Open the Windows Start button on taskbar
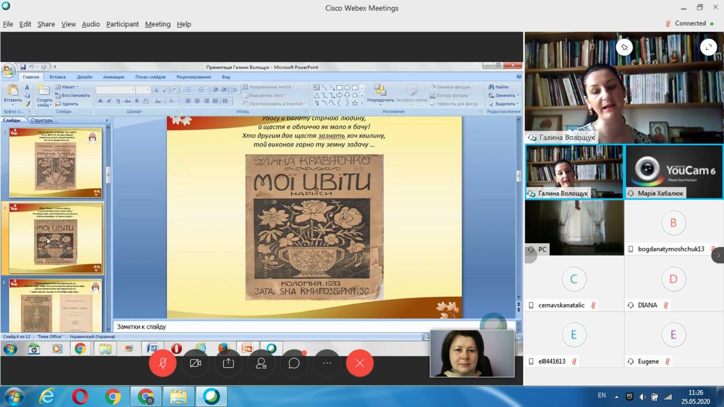Image resolution: width=724 pixels, height=407 pixels. (x=14, y=397)
